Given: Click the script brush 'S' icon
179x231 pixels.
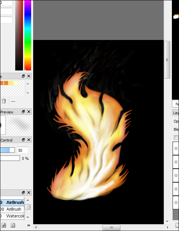Looking at the screenshot, I should point(13,225).
